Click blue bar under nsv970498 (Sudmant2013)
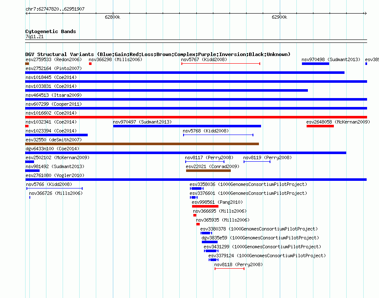Screen dimensions: 379x298 [316, 64]
